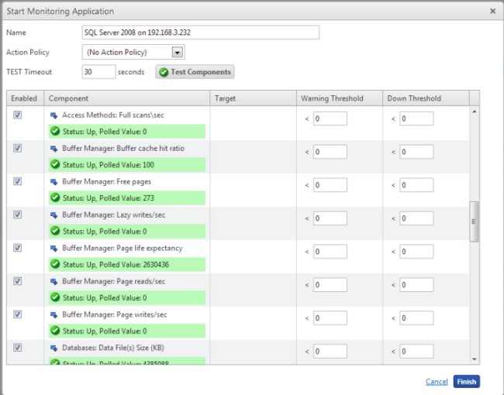The height and width of the screenshot is (395, 504).
Task: Click green check icon under Page writes/sec
Action: pyautogui.click(x=55, y=331)
